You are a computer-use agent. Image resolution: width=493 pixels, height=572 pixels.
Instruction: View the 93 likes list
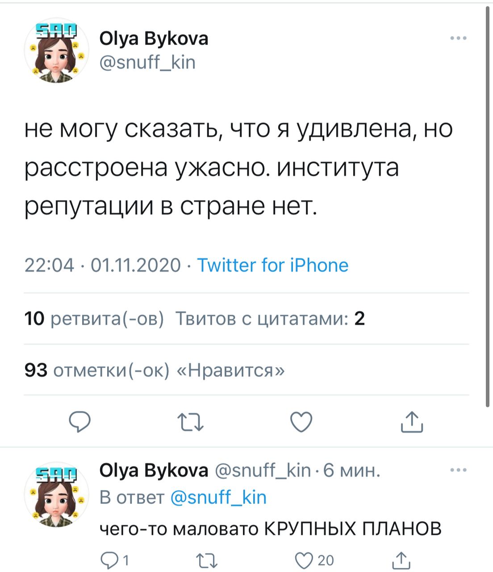tap(154, 370)
